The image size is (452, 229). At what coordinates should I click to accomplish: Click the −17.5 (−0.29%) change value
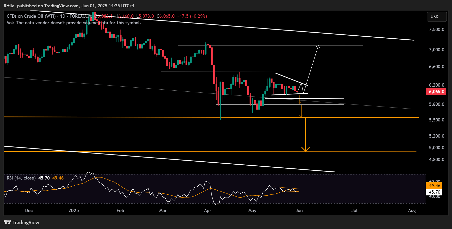(x=192, y=16)
